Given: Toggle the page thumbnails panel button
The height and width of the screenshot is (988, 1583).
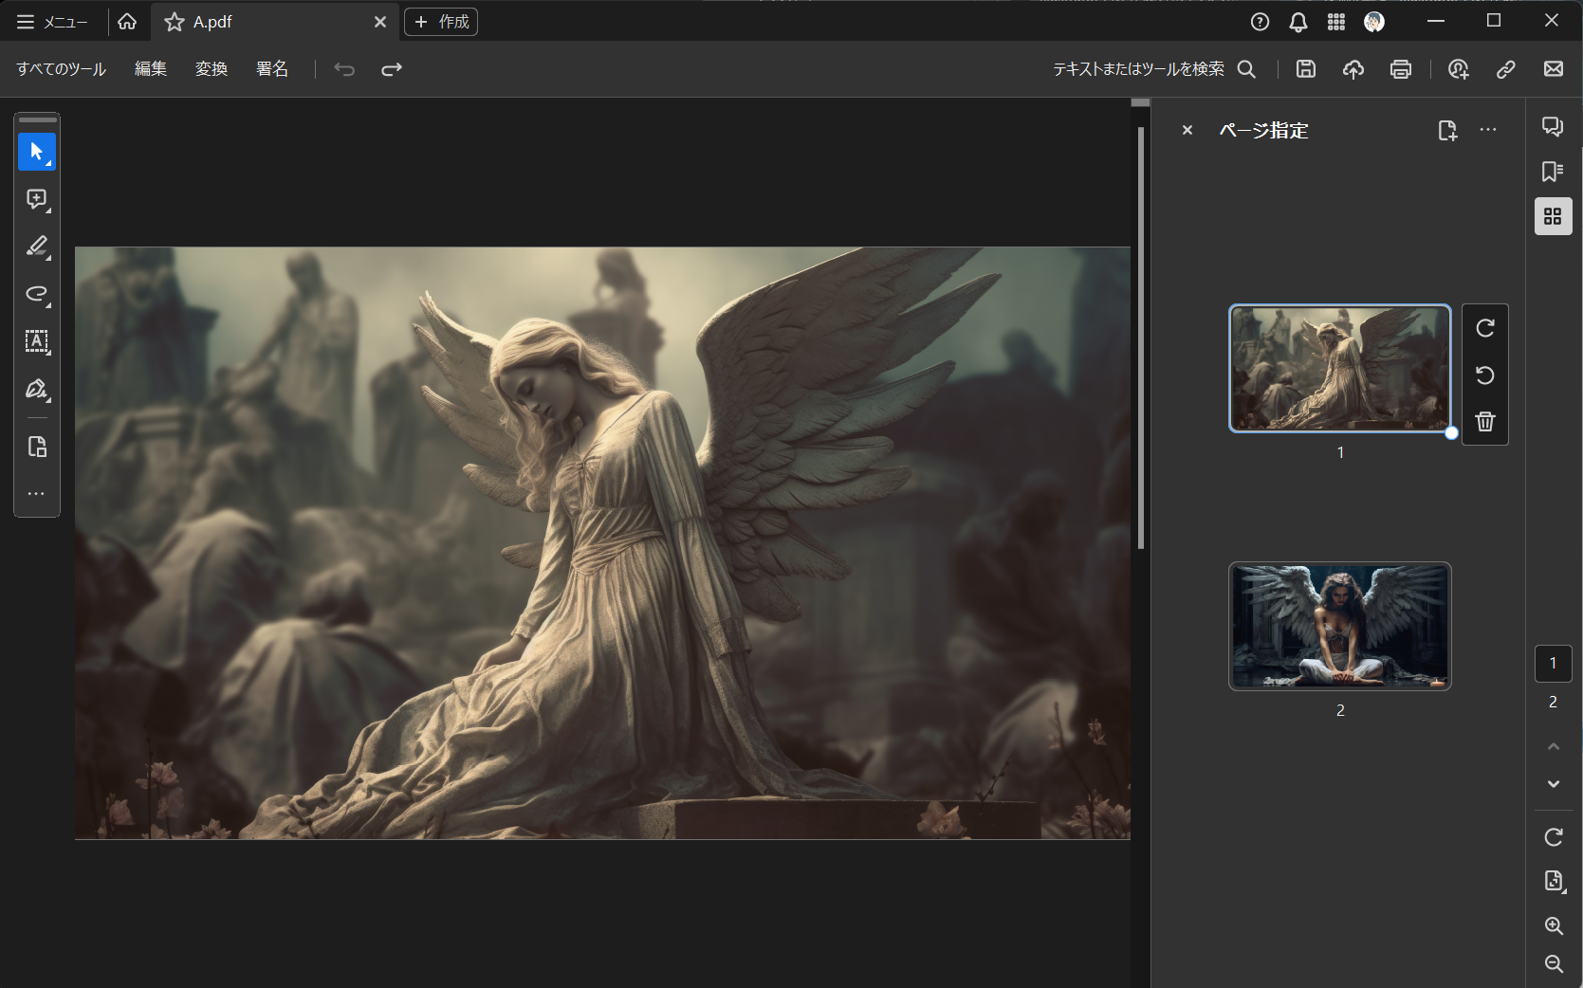Looking at the screenshot, I should coord(1553,217).
